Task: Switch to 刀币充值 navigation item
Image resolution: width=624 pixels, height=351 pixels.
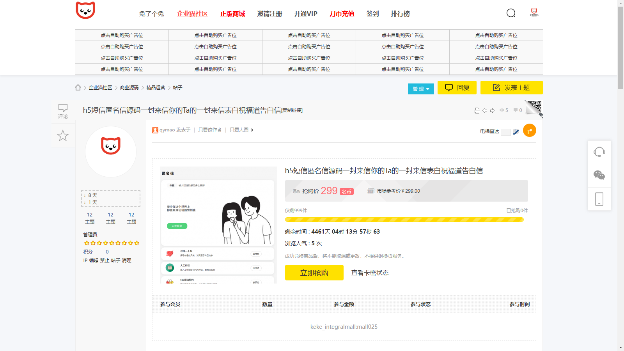Action: [342, 14]
